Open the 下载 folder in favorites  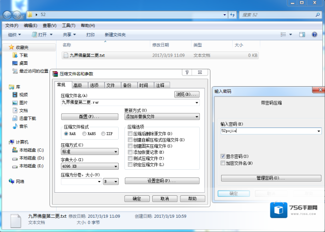click(23, 55)
